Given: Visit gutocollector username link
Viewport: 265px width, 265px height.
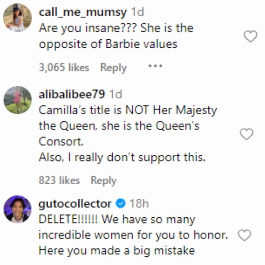Looking at the screenshot, I should [75, 204].
